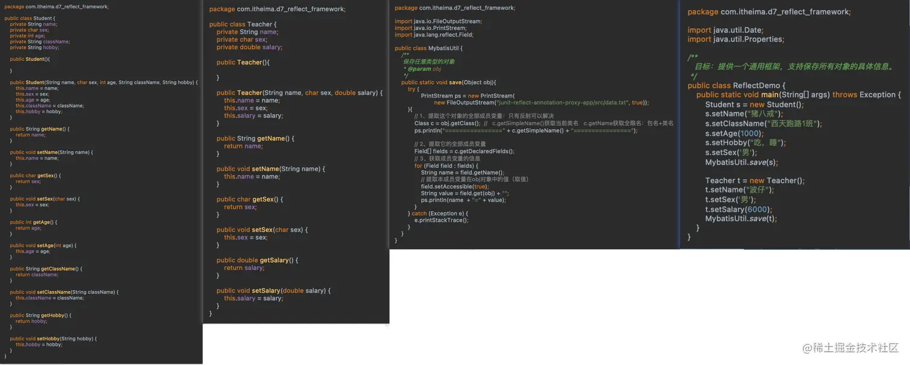Select 't.setSalary(6000);' call
910x365 pixels.
(738, 209)
